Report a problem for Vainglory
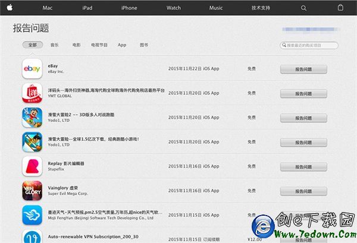This screenshot has width=357, height=243. tap(303, 191)
